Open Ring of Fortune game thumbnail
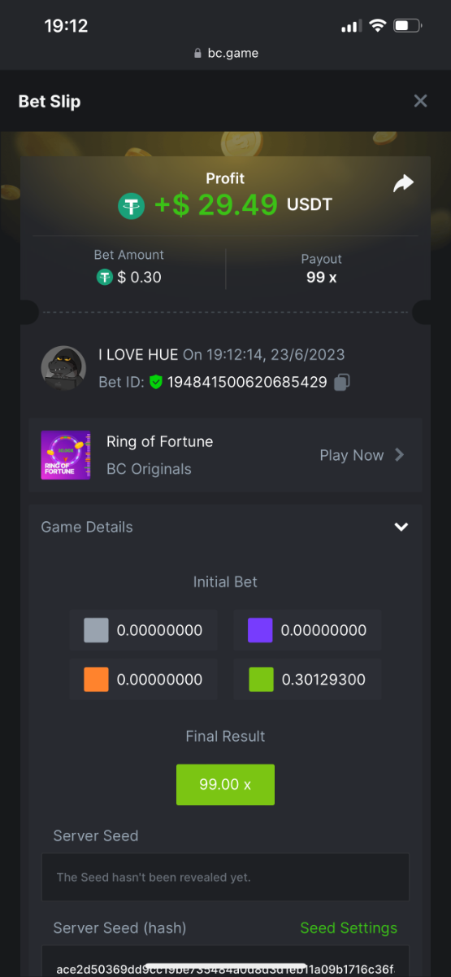Screen dimensions: 451x977 click(66, 455)
